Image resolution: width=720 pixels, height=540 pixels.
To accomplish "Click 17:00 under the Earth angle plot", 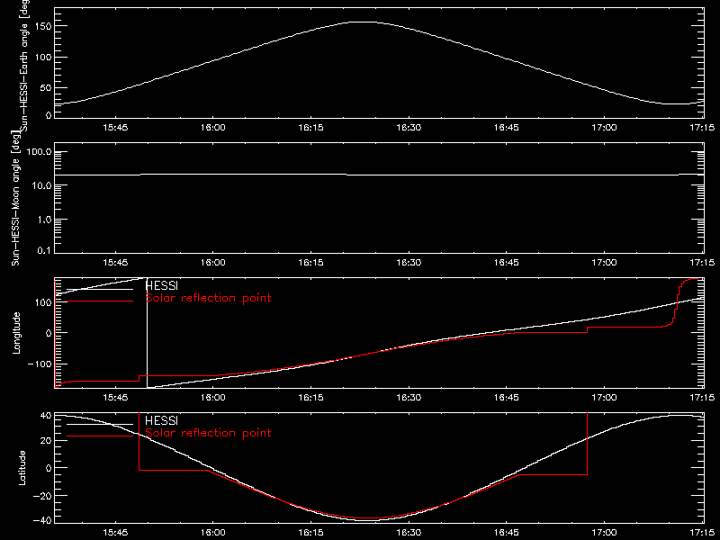I will tap(604, 127).
